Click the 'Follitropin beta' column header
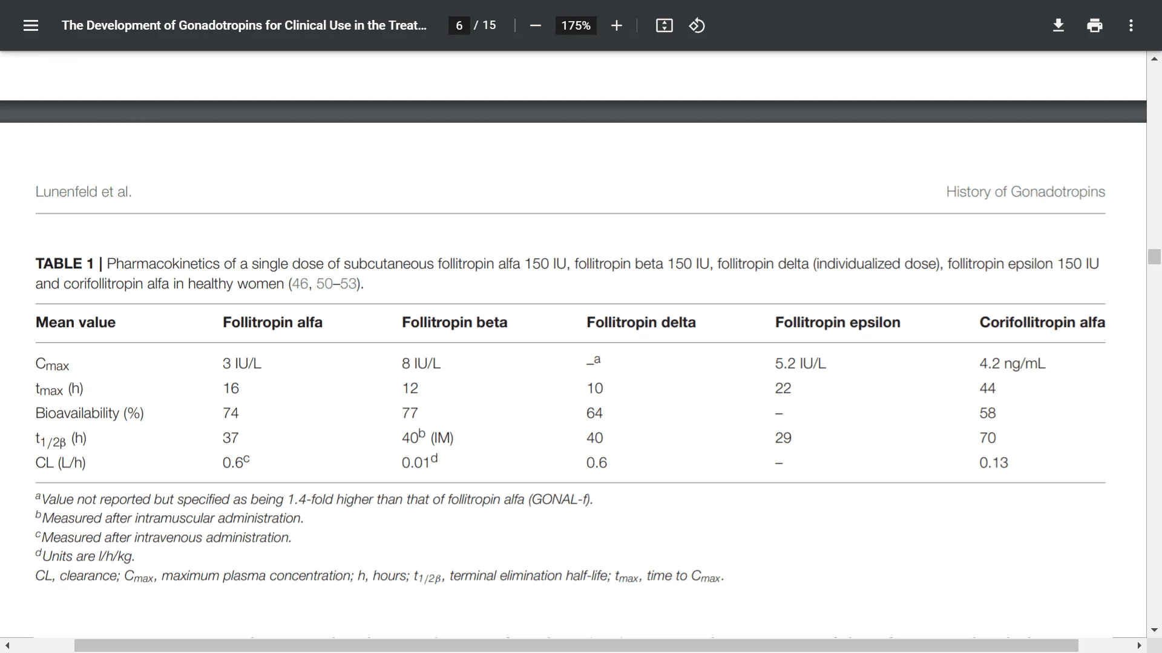This screenshot has height=653, width=1162. point(455,322)
